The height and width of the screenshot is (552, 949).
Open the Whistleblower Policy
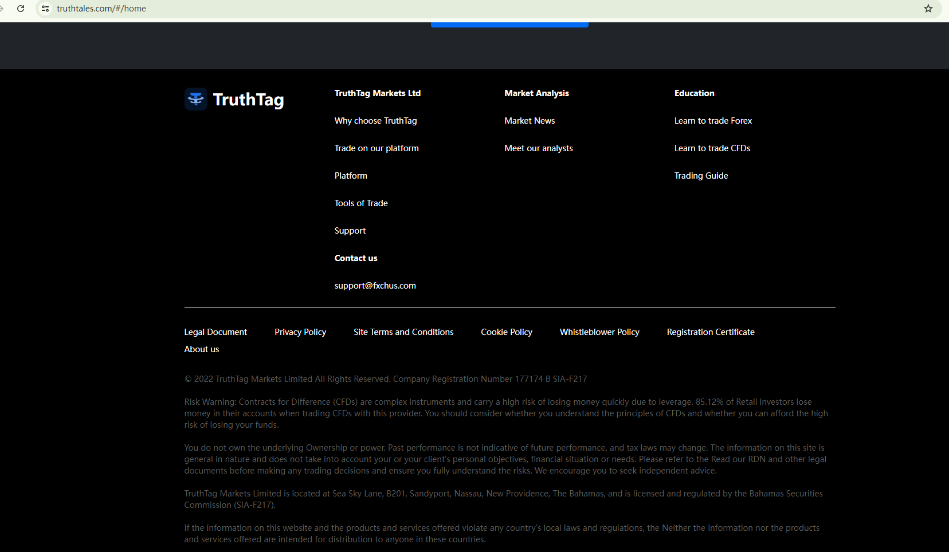(599, 332)
